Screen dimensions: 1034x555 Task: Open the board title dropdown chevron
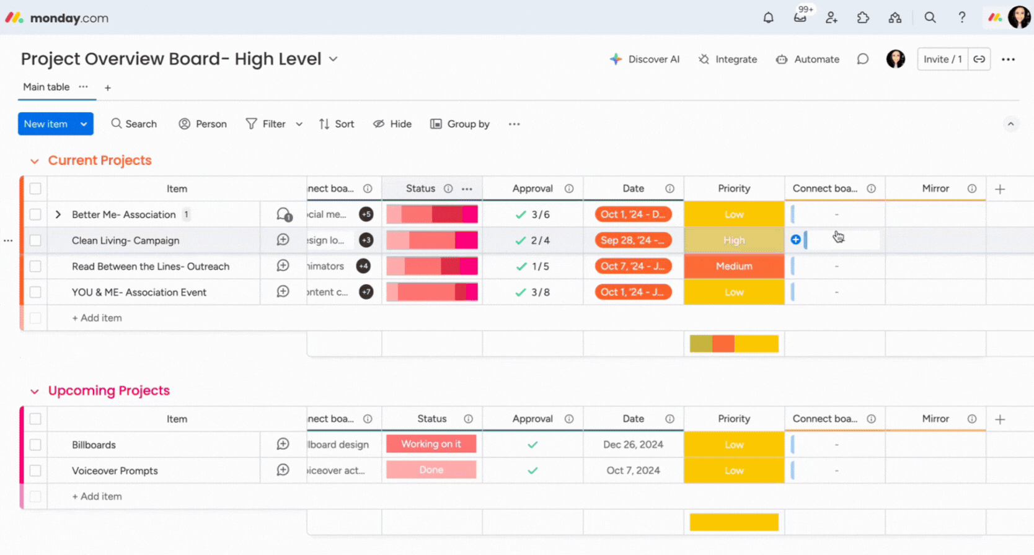tap(333, 59)
